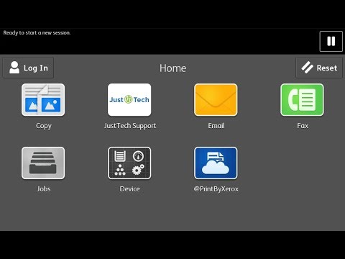Image resolution: width=345 pixels, height=259 pixels.
Task: Click the 'Ready to start a new session.' message
Action: [x=37, y=33]
